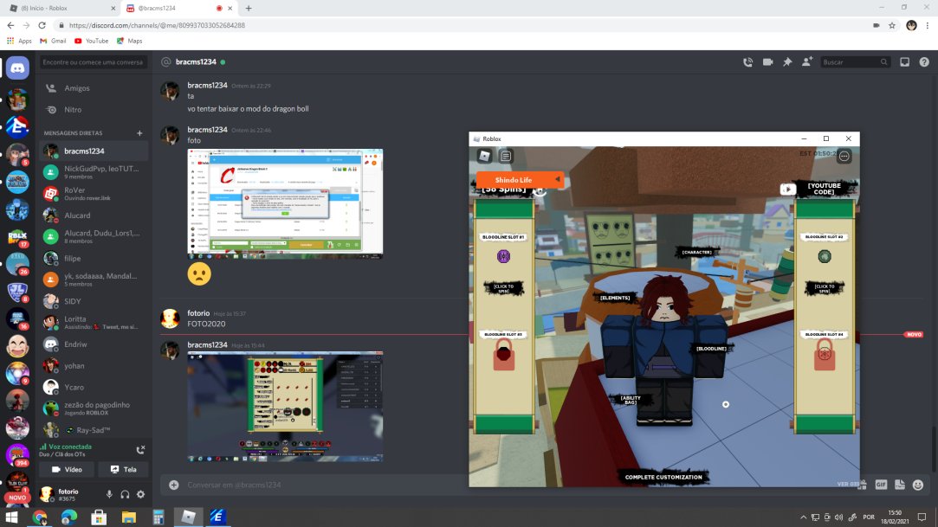The height and width of the screenshot is (527, 938).
Task: Select CHARACTER label in Roblox
Action: pos(696,252)
